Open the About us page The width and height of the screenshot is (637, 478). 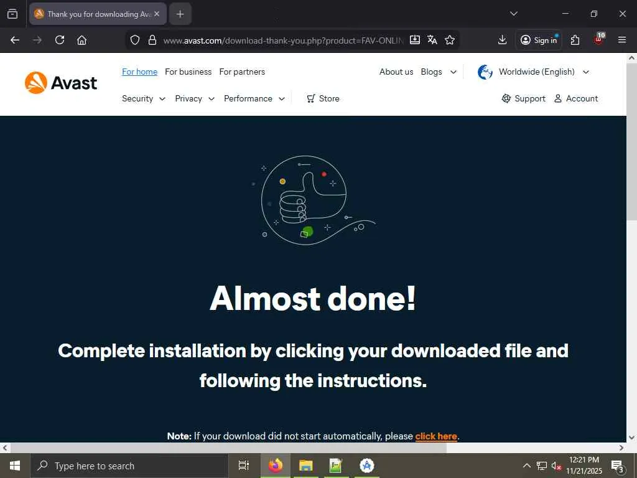tap(396, 72)
